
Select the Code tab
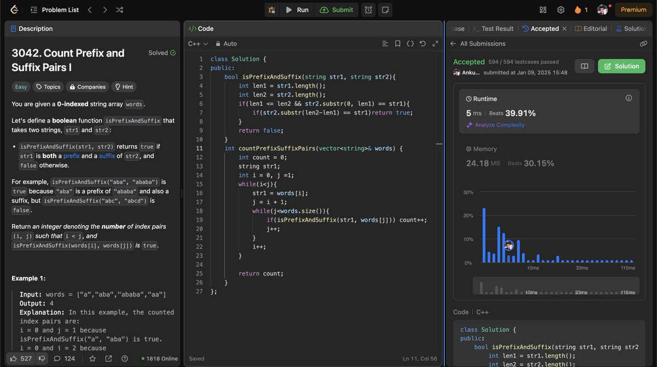click(201, 28)
